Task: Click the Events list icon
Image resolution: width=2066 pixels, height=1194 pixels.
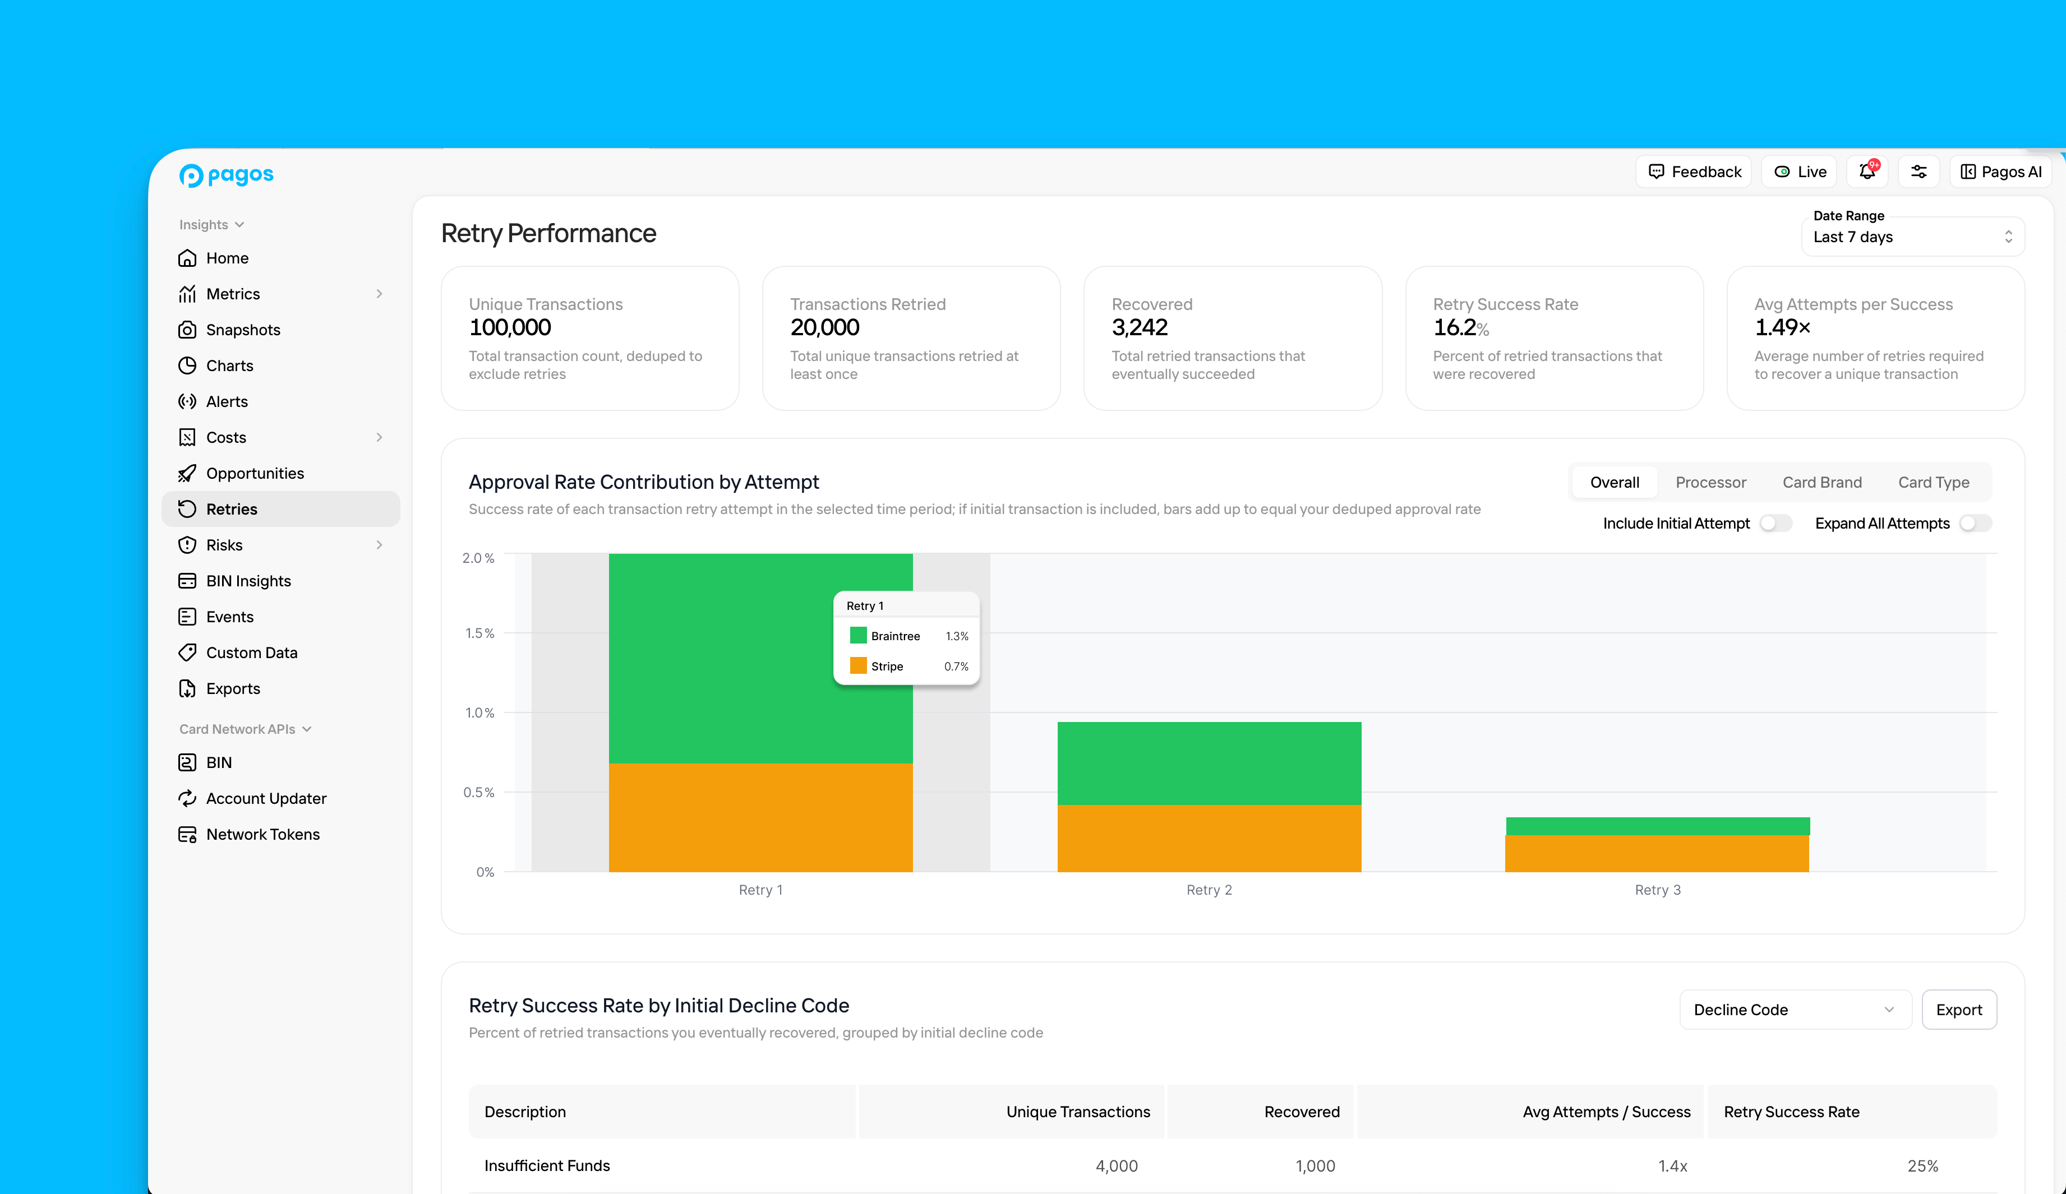Action: click(x=187, y=617)
